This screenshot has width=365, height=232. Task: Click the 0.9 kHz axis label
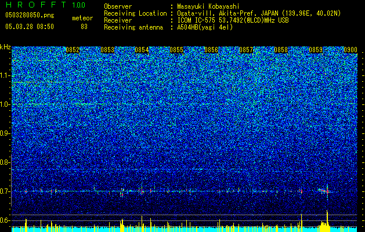tap(5, 133)
